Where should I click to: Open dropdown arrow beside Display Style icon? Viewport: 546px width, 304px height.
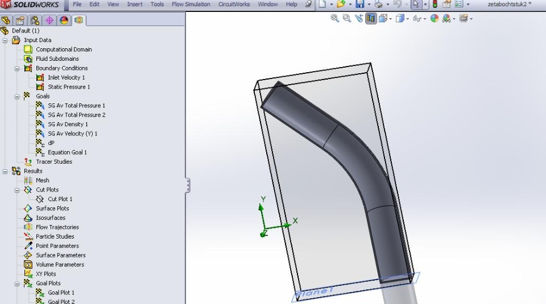[x=408, y=19]
